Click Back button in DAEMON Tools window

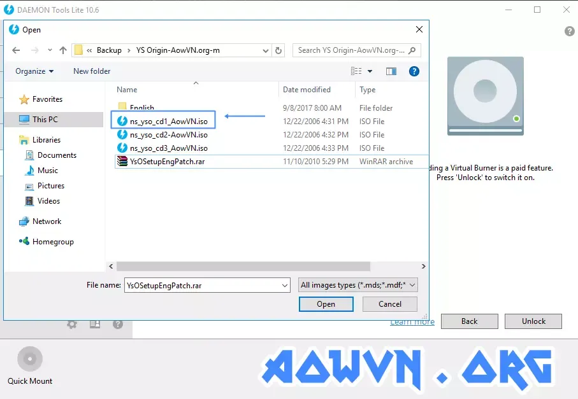pyautogui.click(x=469, y=321)
